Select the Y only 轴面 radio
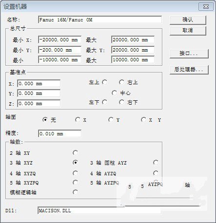Screen dimensions: 216x223 pos(111,120)
